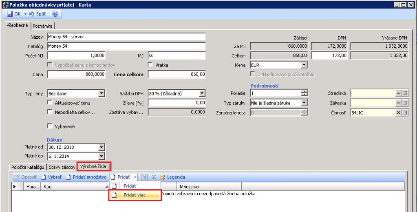This screenshot has height=212, width=417.
Task: Decrease the Poradie value with down arrow
Action: [x=304, y=95]
